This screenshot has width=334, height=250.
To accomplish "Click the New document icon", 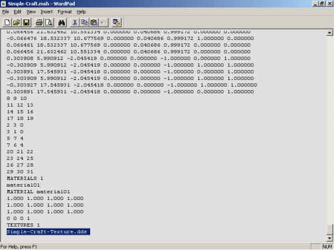I will pyautogui.click(x=7, y=23).
